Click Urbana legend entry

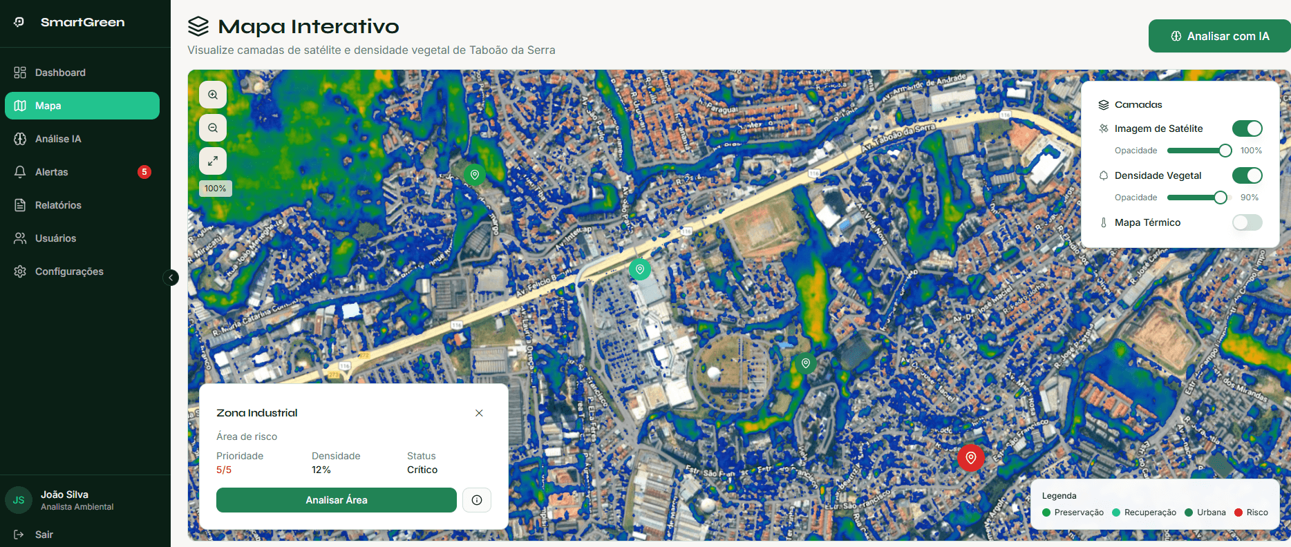pyautogui.click(x=1205, y=512)
